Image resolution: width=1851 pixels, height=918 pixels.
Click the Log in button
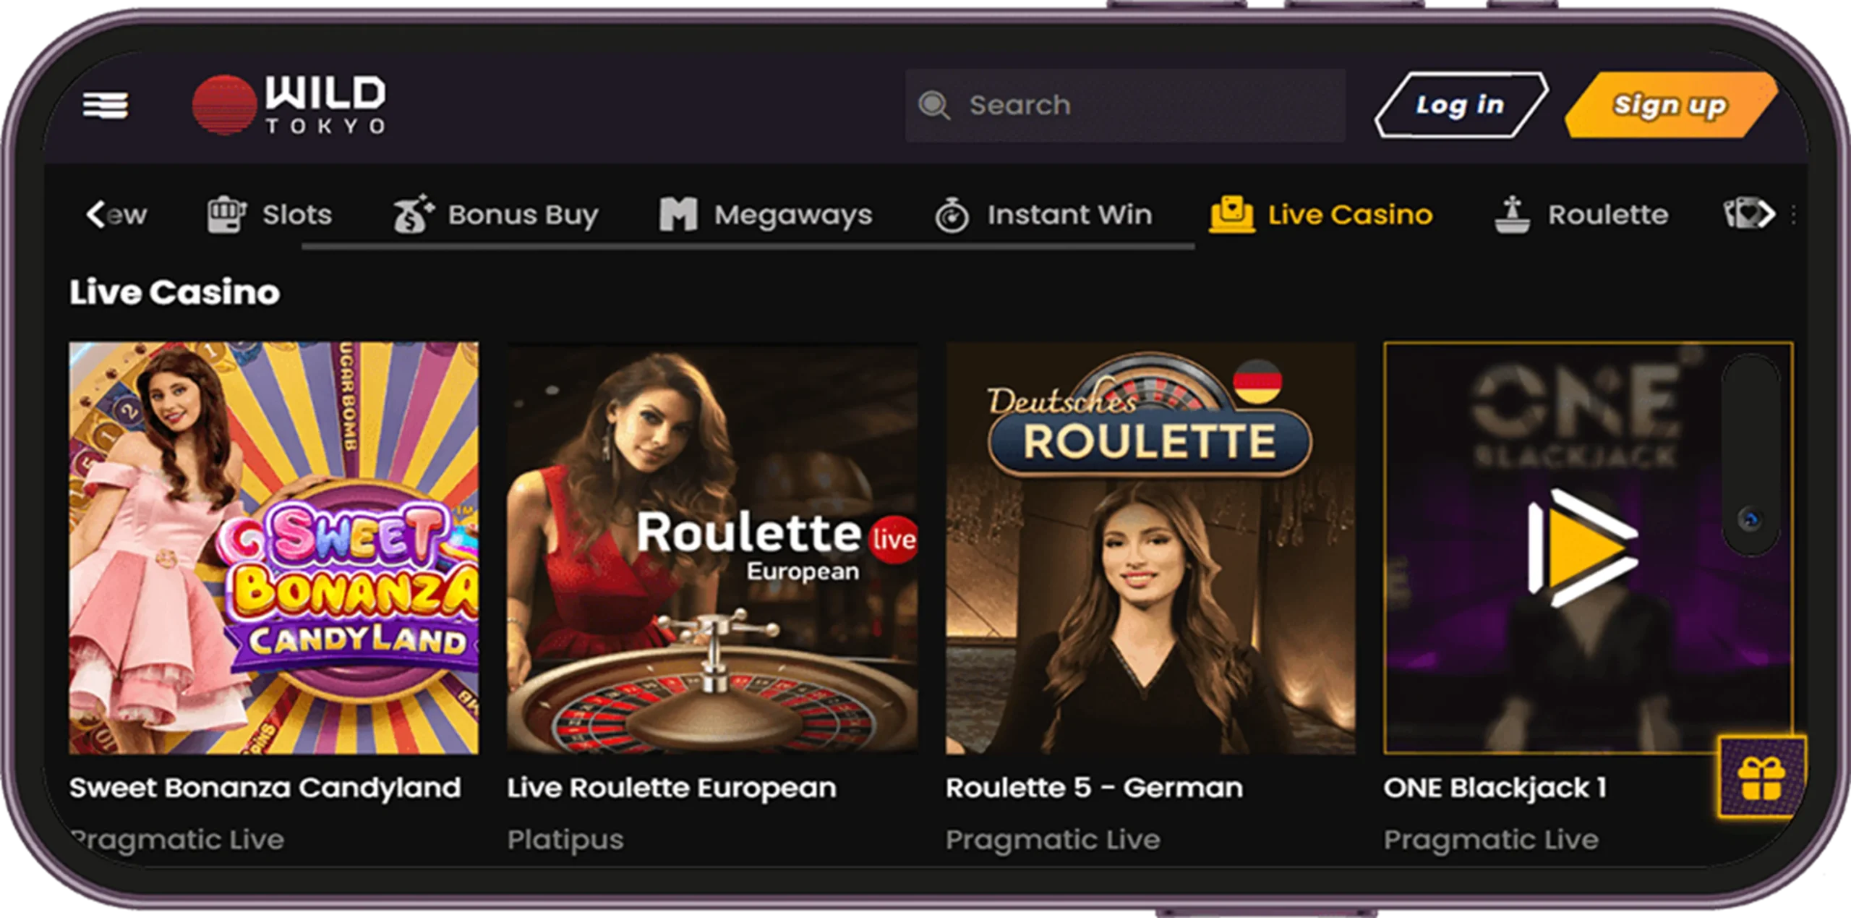pos(1461,105)
